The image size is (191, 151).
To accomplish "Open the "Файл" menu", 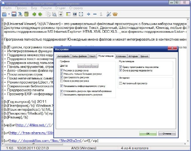I will (x=6, y=7).
